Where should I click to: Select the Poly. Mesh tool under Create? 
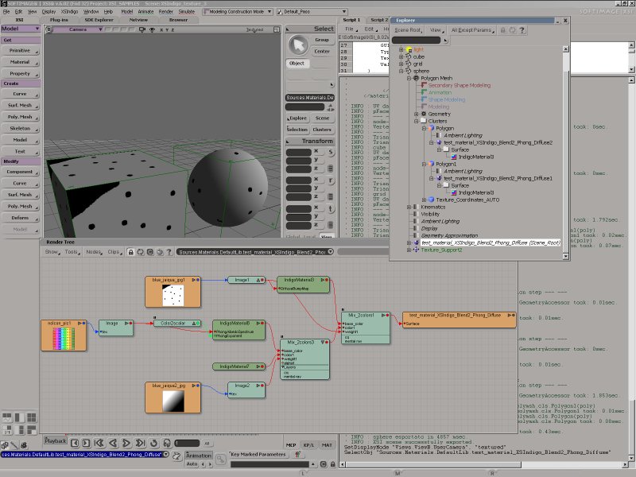(x=20, y=116)
